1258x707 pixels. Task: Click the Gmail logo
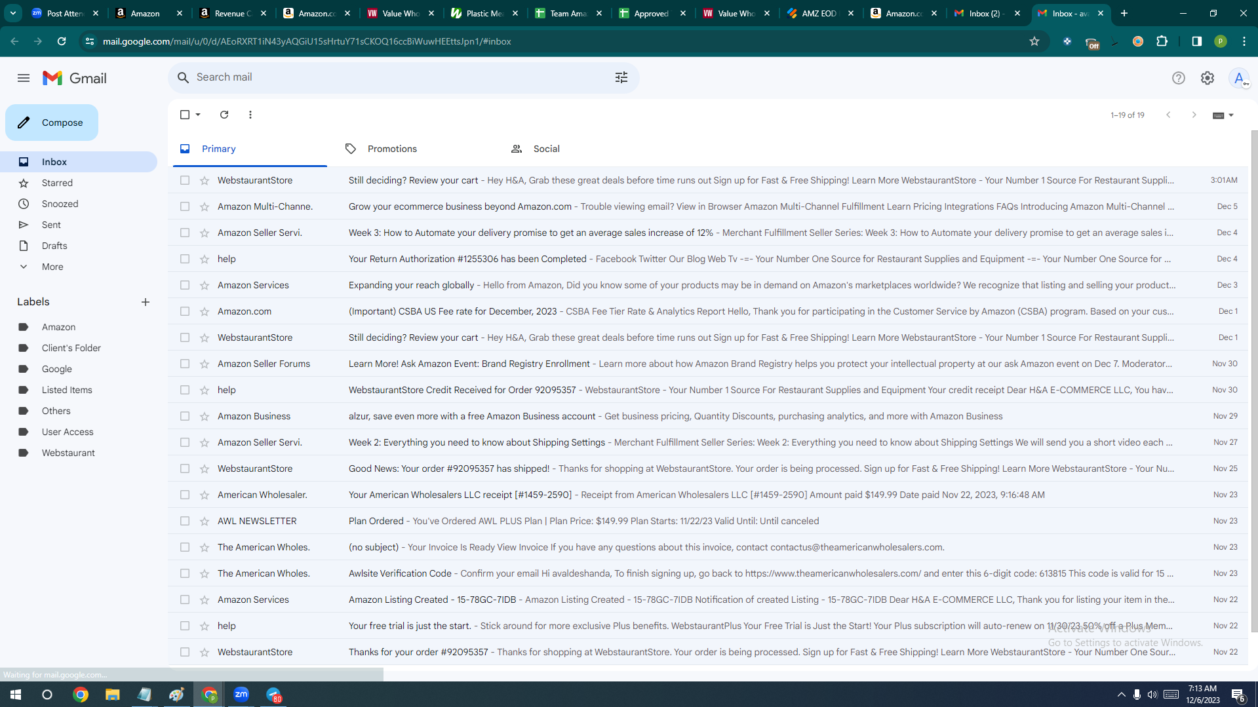point(75,78)
